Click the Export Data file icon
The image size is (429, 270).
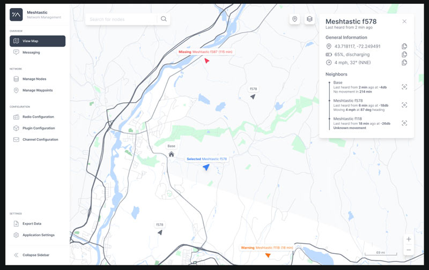[16, 223]
